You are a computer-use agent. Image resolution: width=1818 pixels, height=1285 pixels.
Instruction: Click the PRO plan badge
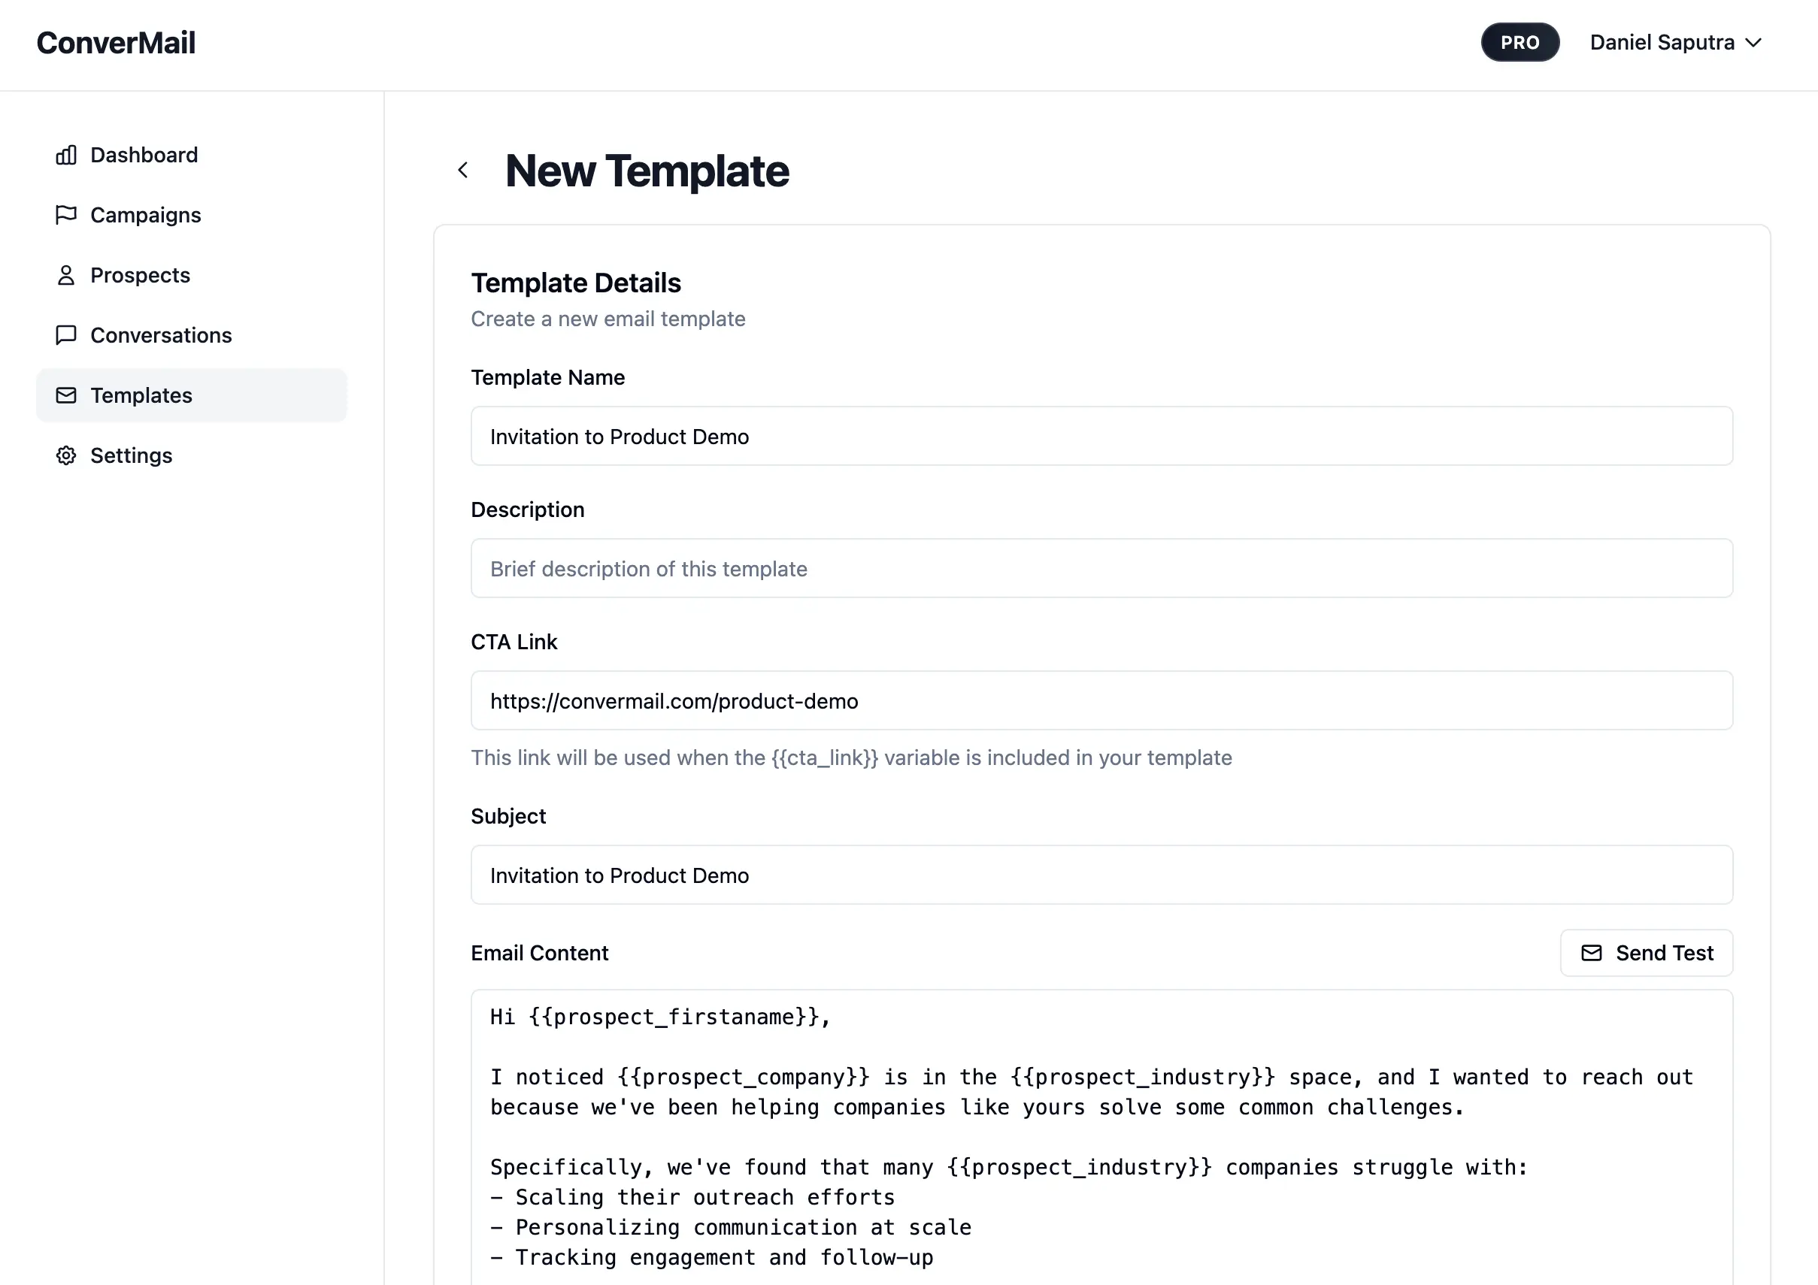click(x=1520, y=43)
